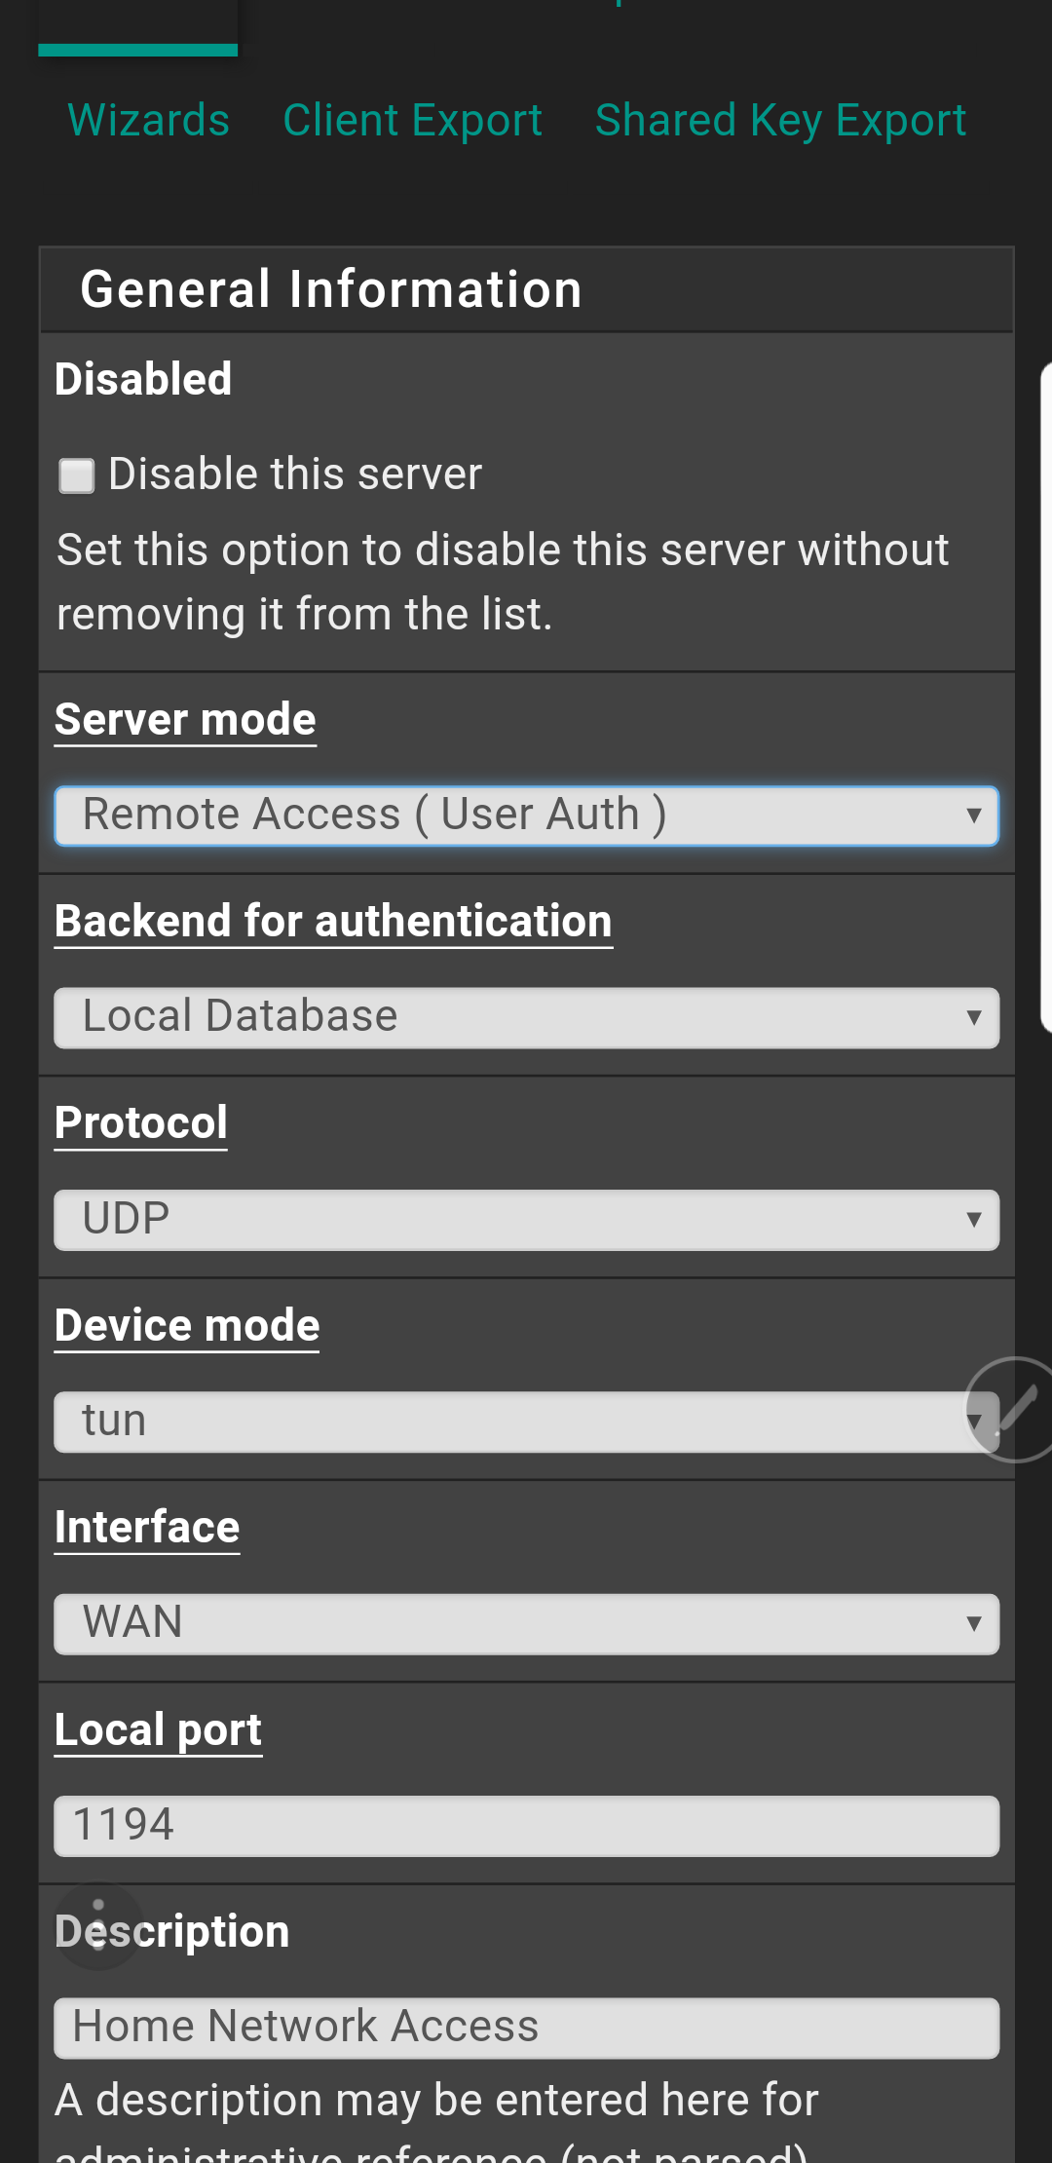Switch to the Wizards tab
This screenshot has height=2163, width=1052.
click(149, 121)
